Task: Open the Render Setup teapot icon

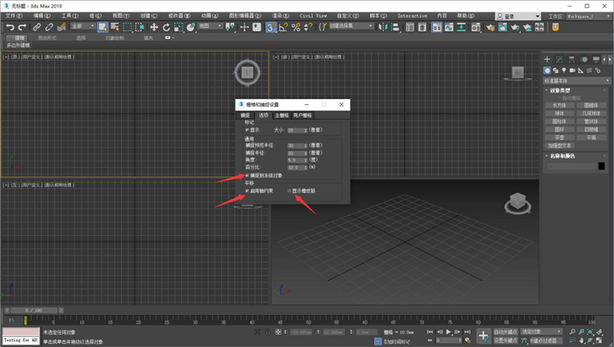Action: (x=490, y=27)
